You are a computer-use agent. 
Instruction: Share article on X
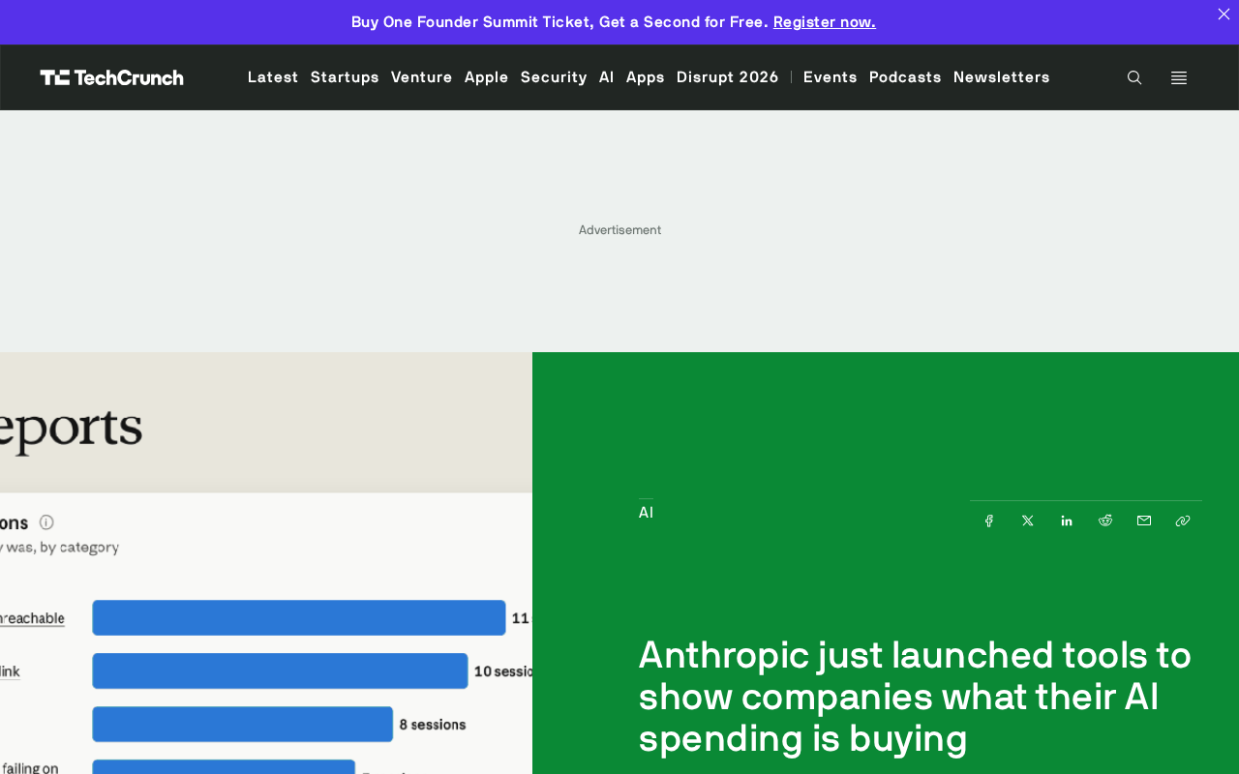pyautogui.click(x=1028, y=521)
